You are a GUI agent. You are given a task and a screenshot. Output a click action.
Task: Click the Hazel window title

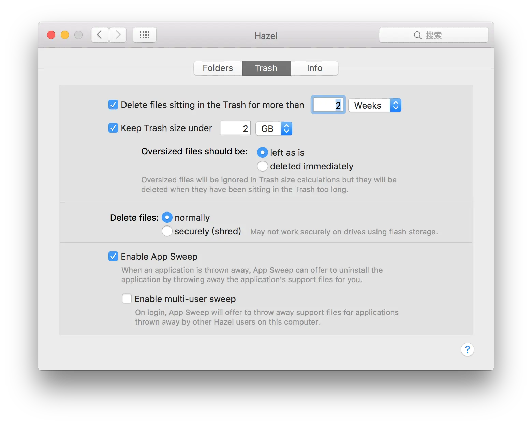266,36
